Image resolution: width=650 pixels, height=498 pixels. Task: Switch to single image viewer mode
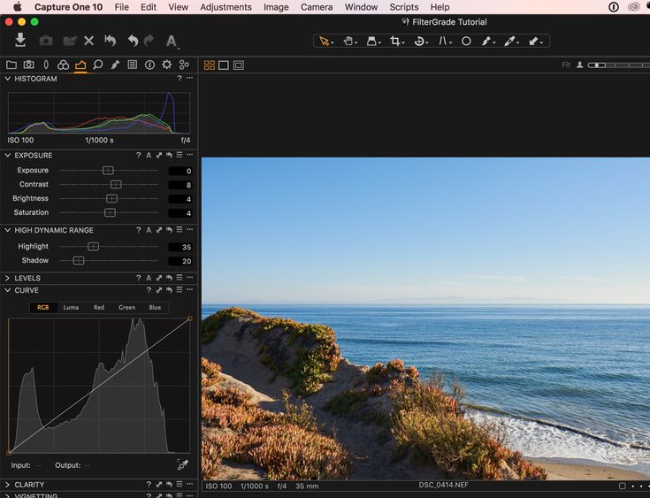tap(224, 65)
